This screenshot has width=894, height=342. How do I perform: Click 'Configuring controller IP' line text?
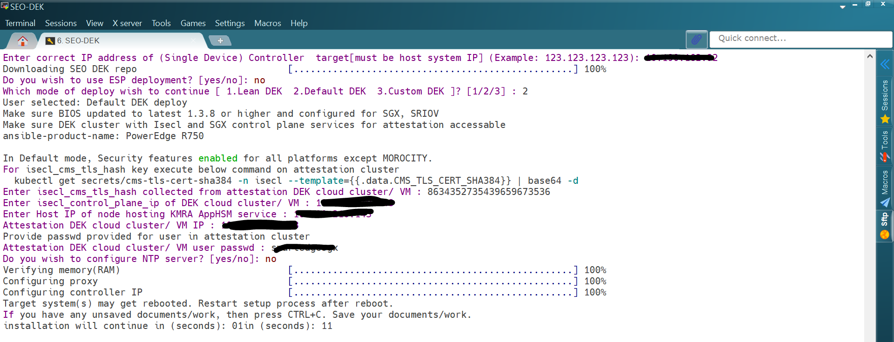73,292
